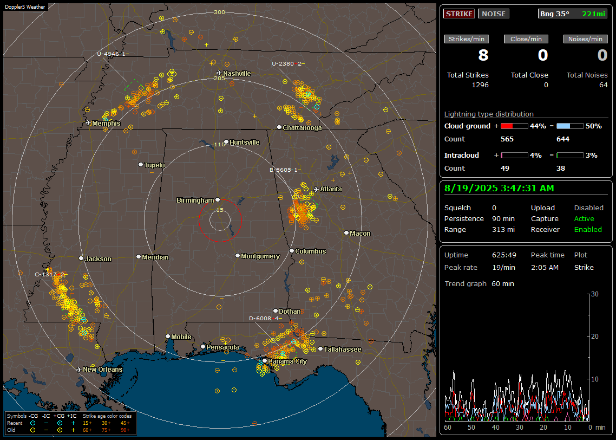Click the cloud-ground negative count 644

coord(562,139)
